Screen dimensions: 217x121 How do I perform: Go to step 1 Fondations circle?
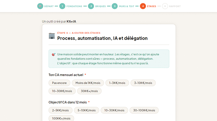point(62,6)
